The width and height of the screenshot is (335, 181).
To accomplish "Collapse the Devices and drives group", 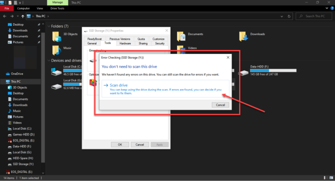I will tap(49, 60).
